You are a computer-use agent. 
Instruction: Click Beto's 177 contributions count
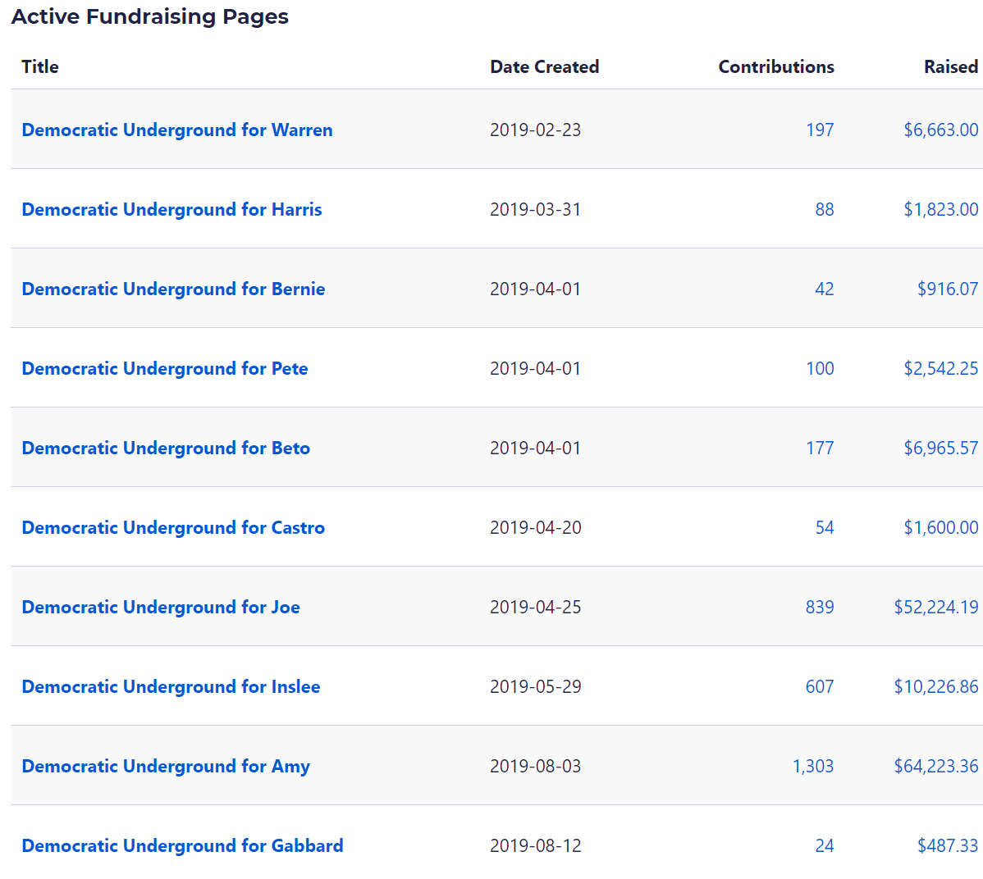click(x=820, y=448)
